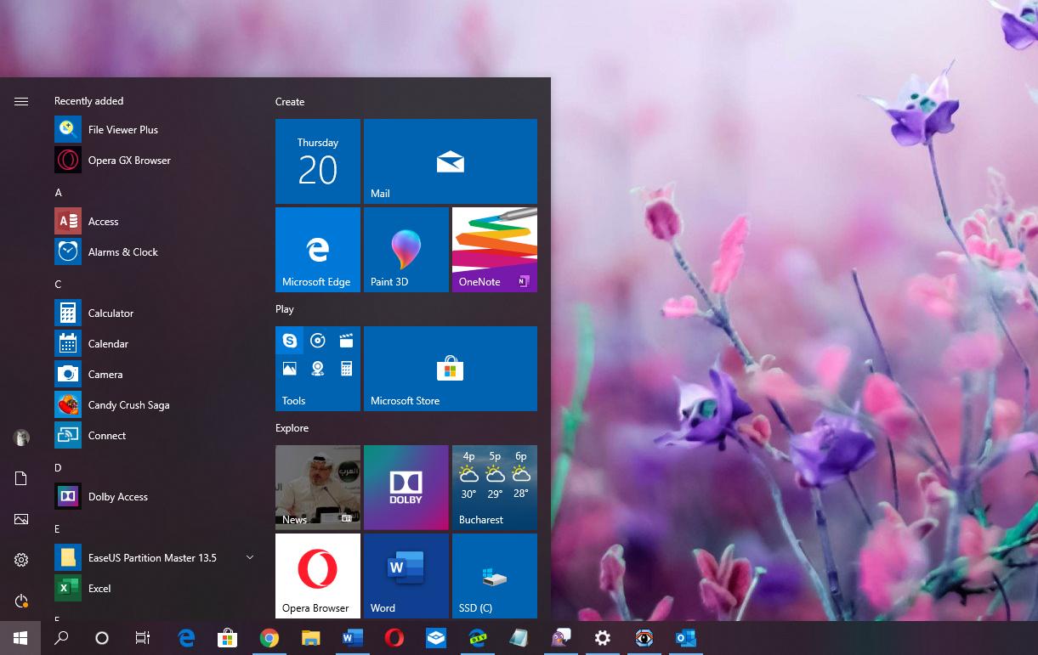Image resolution: width=1038 pixels, height=655 pixels.
Task: Open Calendar from the apps list
Action: (x=155, y=344)
